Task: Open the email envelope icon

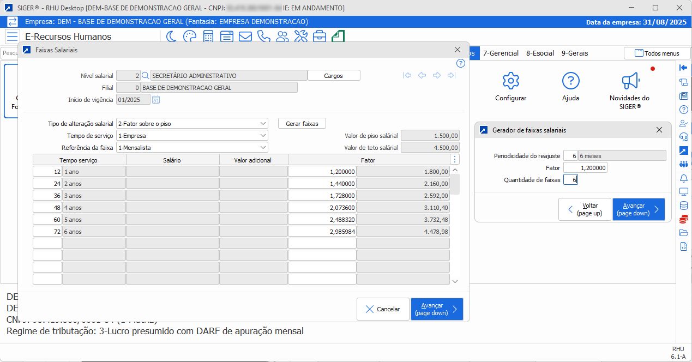Action: pos(245,37)
